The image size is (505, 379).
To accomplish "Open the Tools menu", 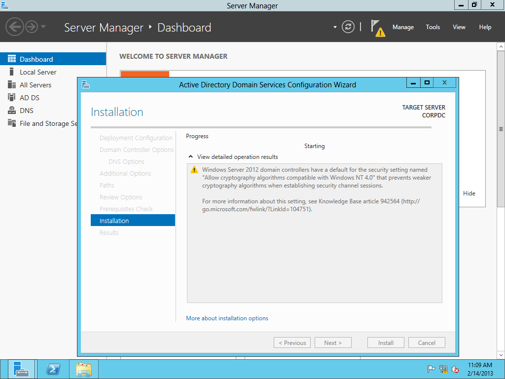I will 433,27.
